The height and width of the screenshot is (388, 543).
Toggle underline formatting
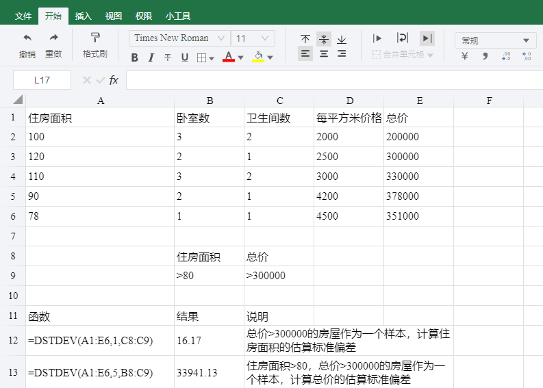click(185, 57)
